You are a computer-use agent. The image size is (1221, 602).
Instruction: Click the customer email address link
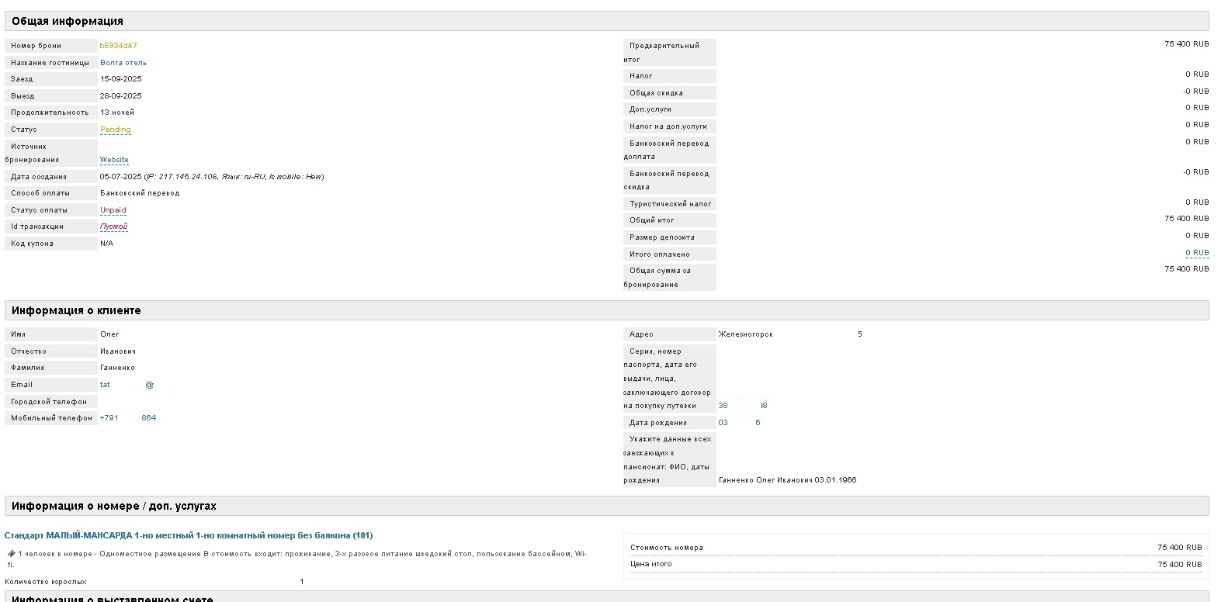pos(127,385)
